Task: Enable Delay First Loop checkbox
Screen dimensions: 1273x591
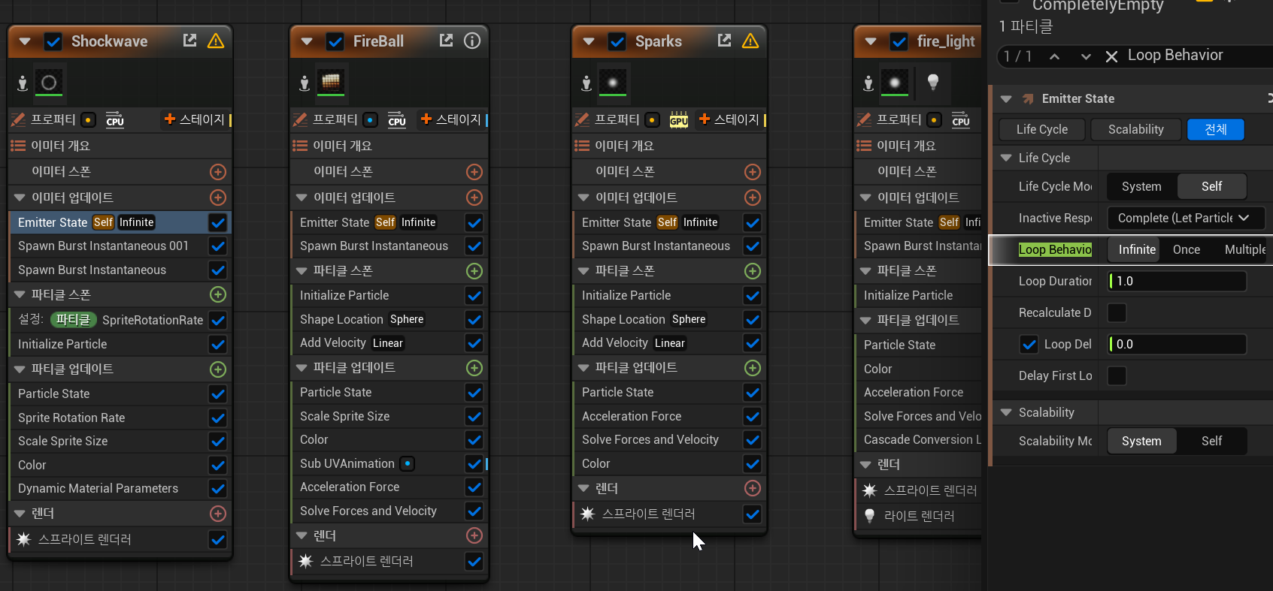Action: click(1117, 375)
